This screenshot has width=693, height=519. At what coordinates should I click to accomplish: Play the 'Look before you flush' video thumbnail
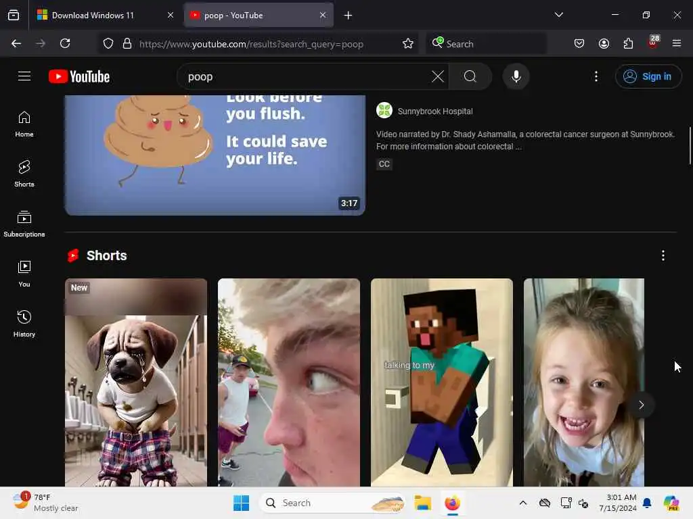[215, 155]
